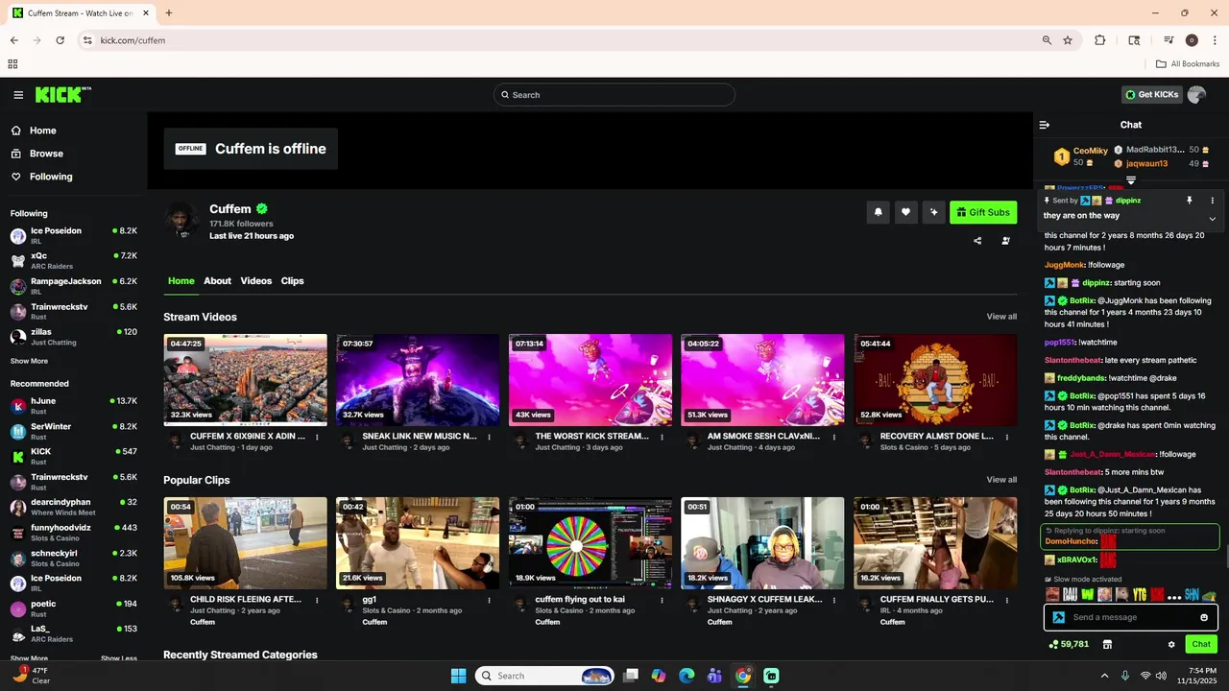Go to Home in sidebar

[x=35, y=131]
